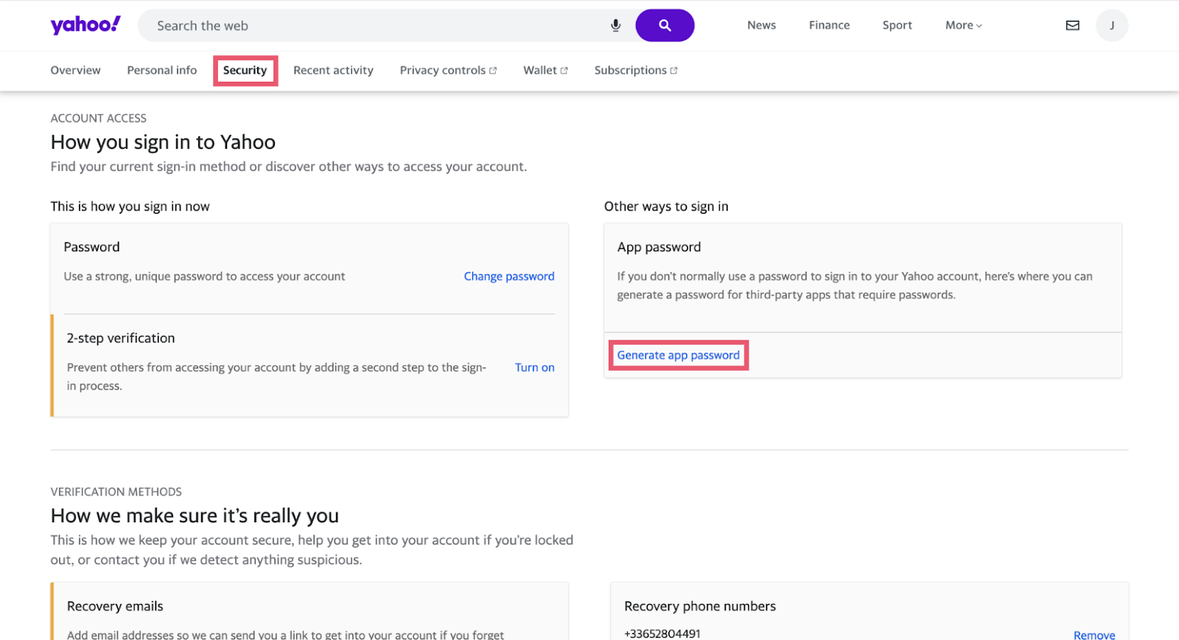1179x640 pixels.
Task: Select the Security tab
Action: pos(245,70)
